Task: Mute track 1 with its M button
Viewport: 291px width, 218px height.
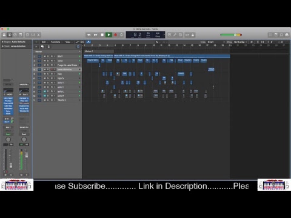Action: coord(45,56)
